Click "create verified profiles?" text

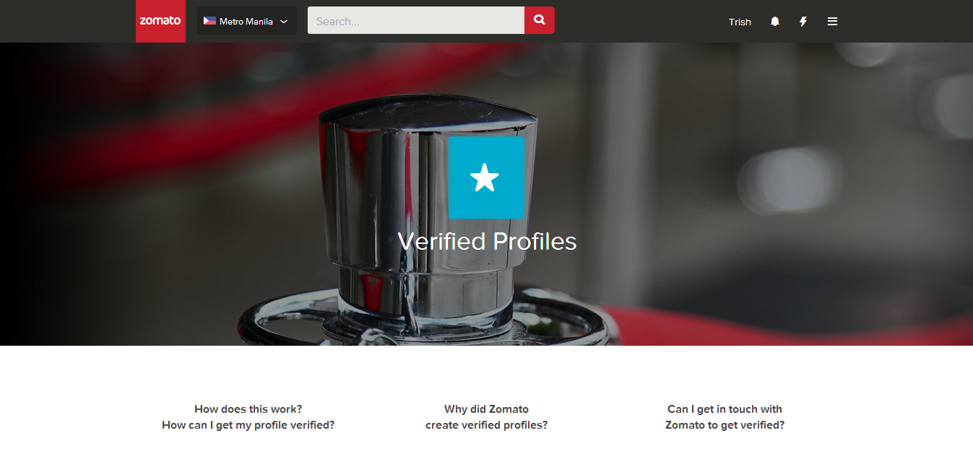tap(487, 425)
